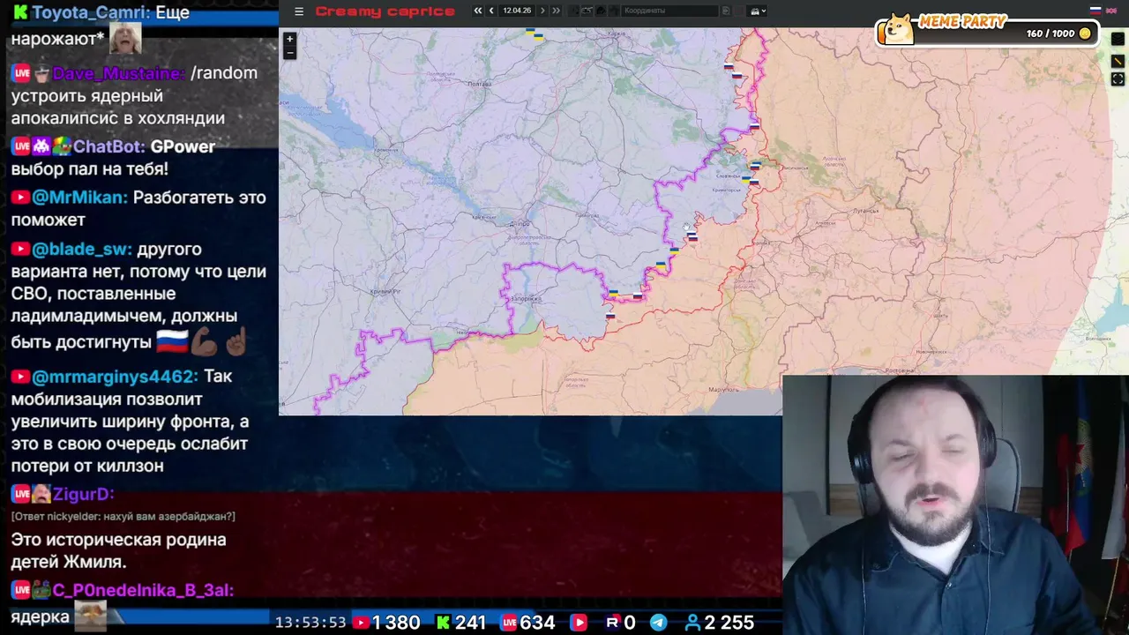Click the Харків city label on the map
Image resolution: width=1129 pixels, height=635 pixels.
pyautogui.click(x=617, y=34)
